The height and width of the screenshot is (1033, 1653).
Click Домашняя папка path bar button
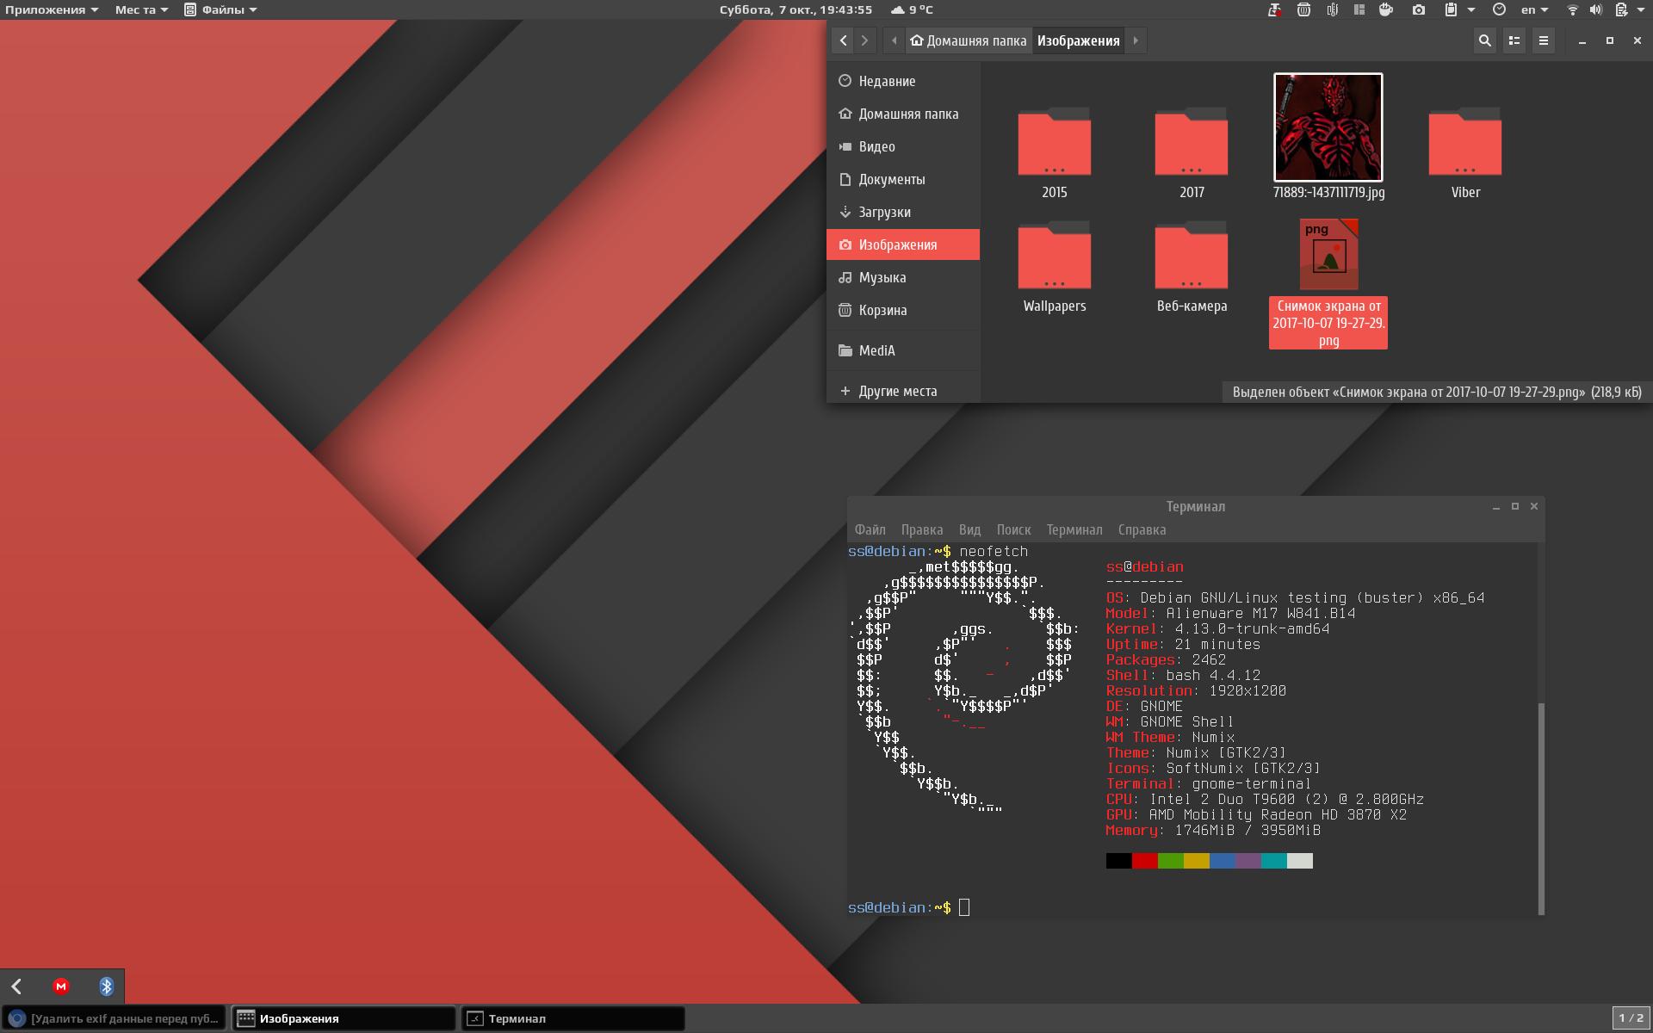pyautogui.click(x=969, y=40)
